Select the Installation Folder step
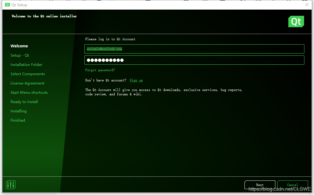Screen dimensions: 314x195 [x=27, y=65]
